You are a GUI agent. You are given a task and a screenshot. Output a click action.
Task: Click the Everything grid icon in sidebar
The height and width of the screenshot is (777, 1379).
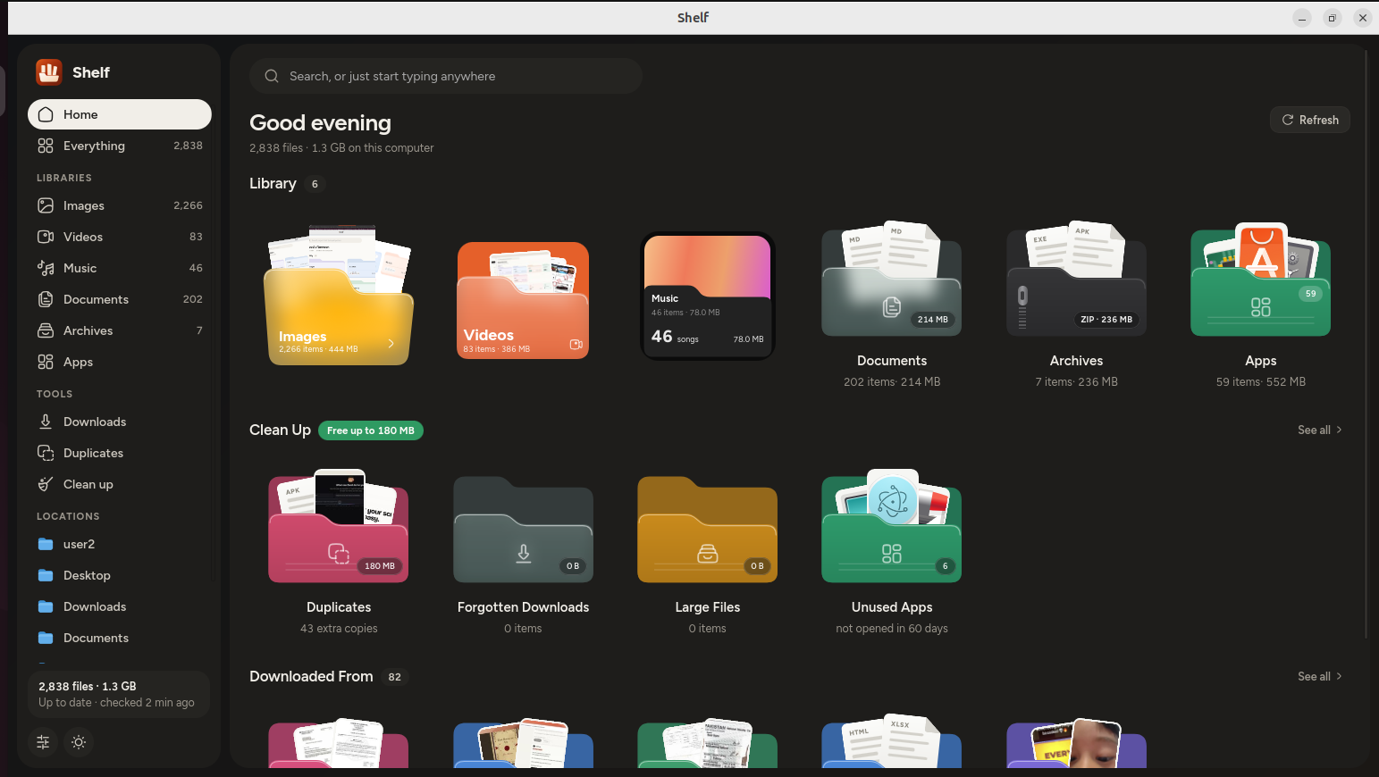46,146
